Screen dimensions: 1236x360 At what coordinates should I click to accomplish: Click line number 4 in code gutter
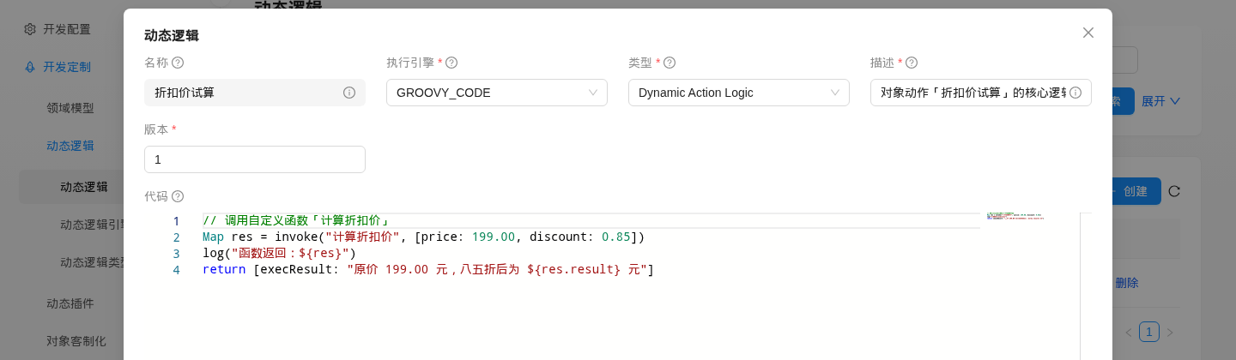176,270
